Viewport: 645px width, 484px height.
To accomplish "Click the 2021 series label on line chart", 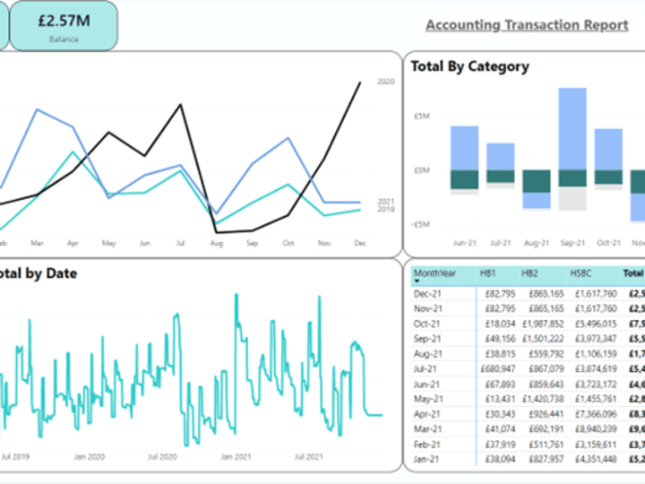I will pos(386,202).
